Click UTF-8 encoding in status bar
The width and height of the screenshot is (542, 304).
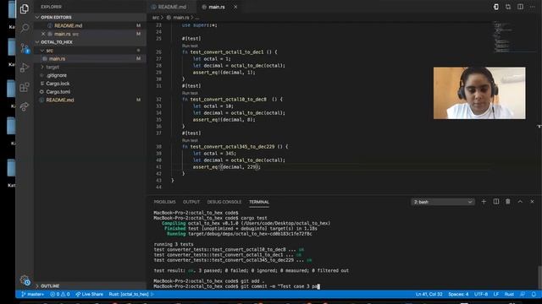(481, 295)
